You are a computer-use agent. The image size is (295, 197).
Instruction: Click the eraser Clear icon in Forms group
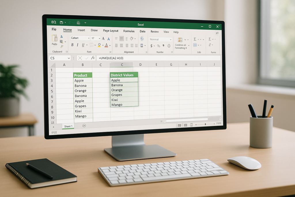click(x=210, y=45)
